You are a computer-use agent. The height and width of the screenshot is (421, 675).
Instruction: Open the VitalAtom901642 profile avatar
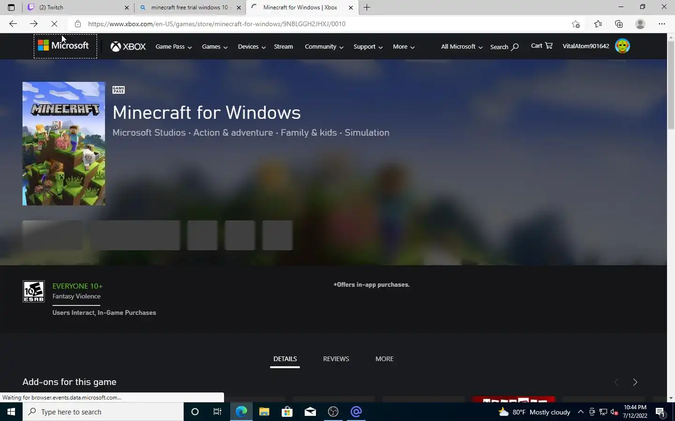click(x=622, y=46)
